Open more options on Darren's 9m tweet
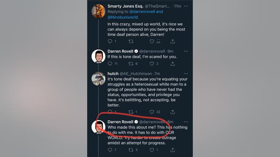 tap(186, 51)
